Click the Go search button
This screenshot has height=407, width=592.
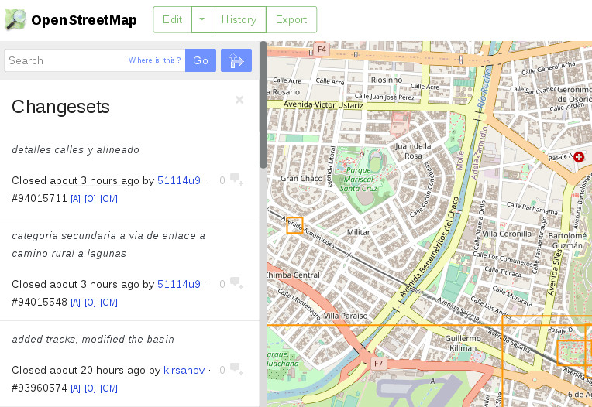(201, 60)
